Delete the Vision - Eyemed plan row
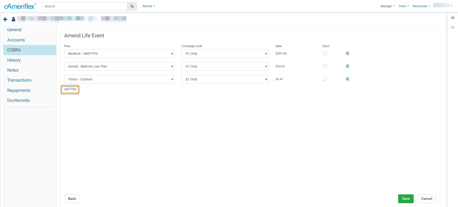 point(348,79)
